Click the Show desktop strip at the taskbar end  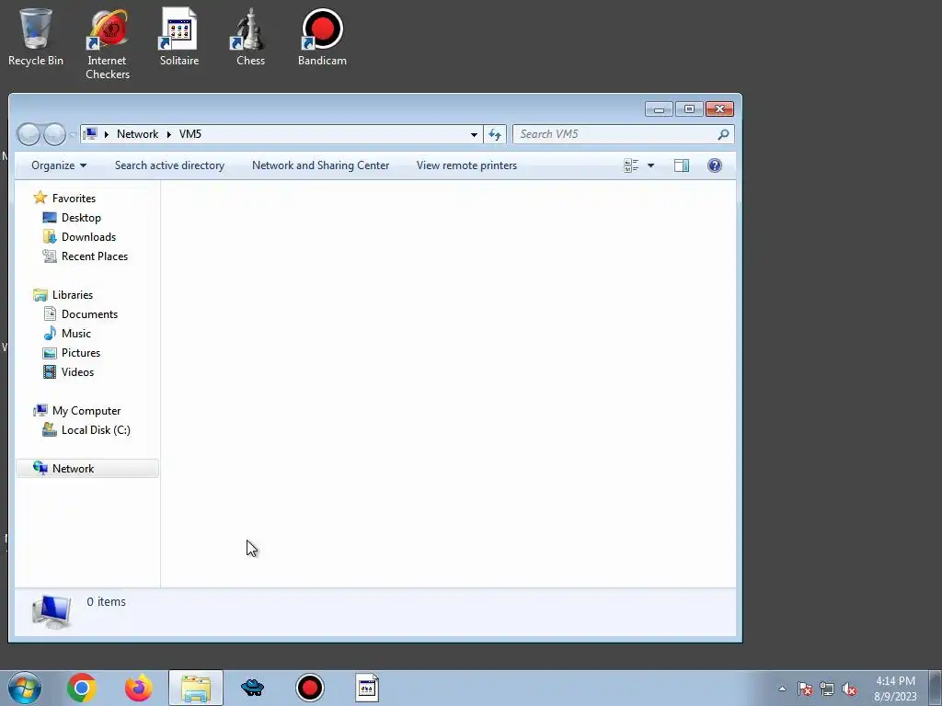(x=936, y=689)
